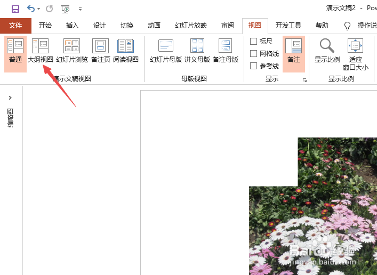The image size is (377, 275).
Task: Open 显示 group dialog launcher
Action: [304, 80]
